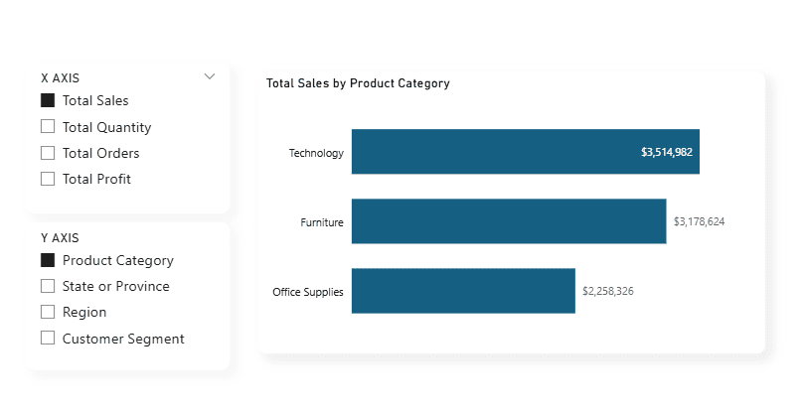Switch the Y axis to Region

(x=48, y=312)
